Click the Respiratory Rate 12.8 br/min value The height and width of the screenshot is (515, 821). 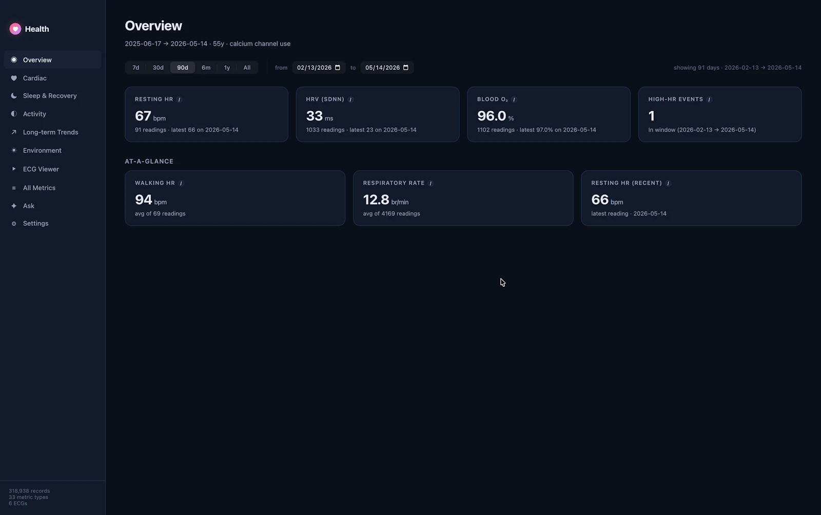(386, 200)
